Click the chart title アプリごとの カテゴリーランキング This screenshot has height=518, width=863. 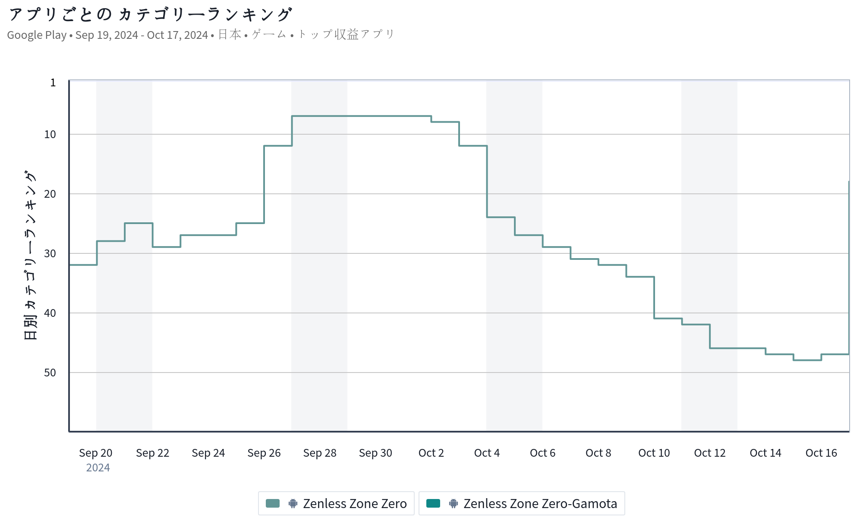150,15
